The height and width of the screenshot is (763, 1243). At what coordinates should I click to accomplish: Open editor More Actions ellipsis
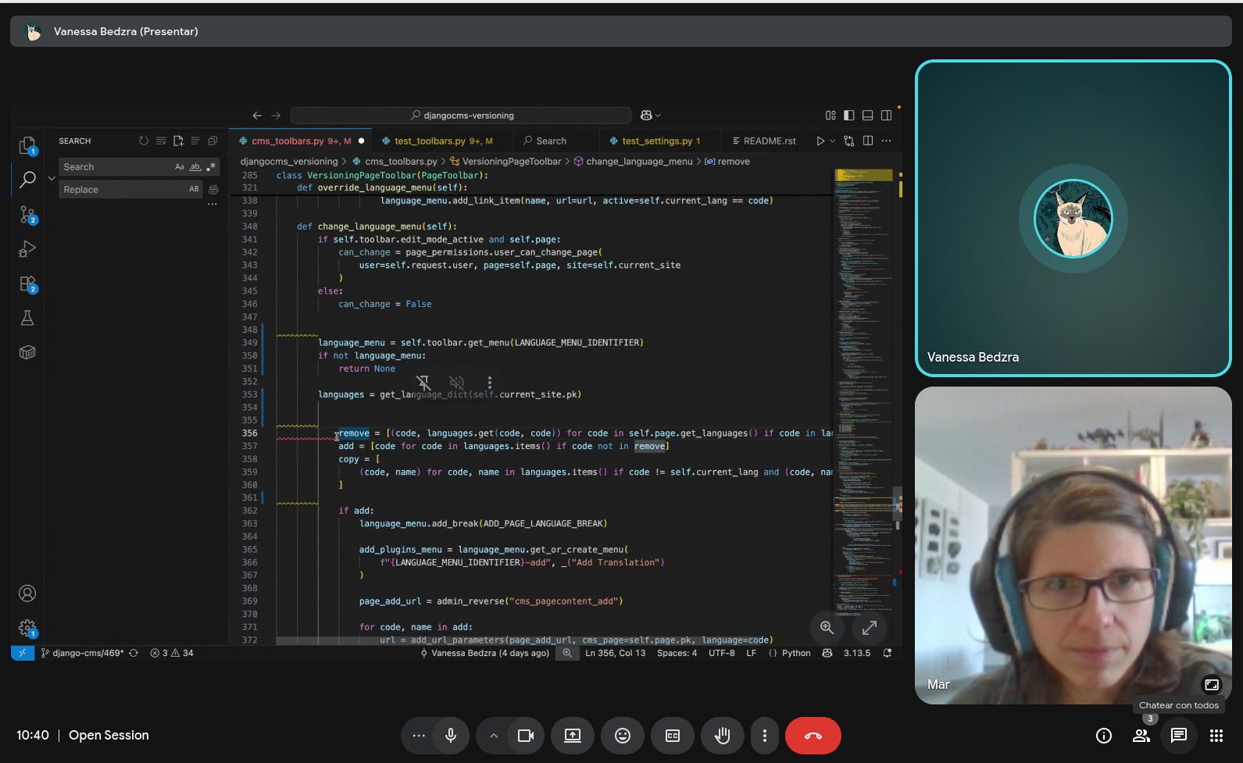point(886,141)
